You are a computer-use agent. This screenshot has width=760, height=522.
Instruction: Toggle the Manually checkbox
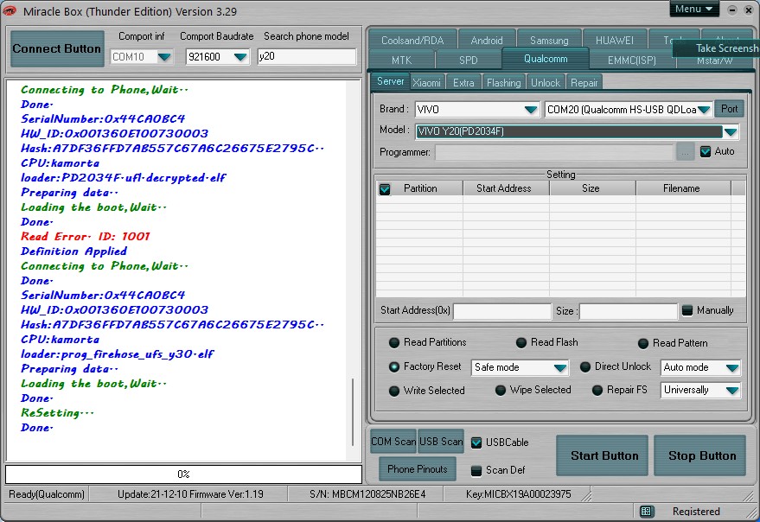click(x=687, y=310)
